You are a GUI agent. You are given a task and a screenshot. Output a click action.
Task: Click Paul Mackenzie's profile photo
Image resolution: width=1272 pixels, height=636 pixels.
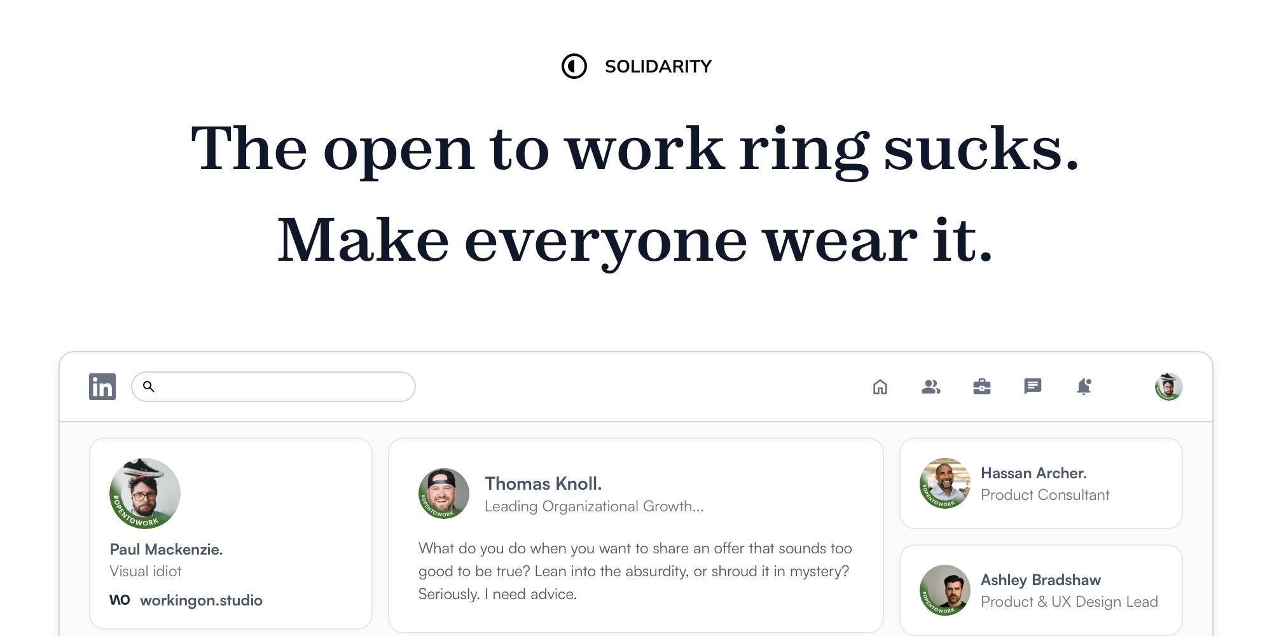click(145, 494)
